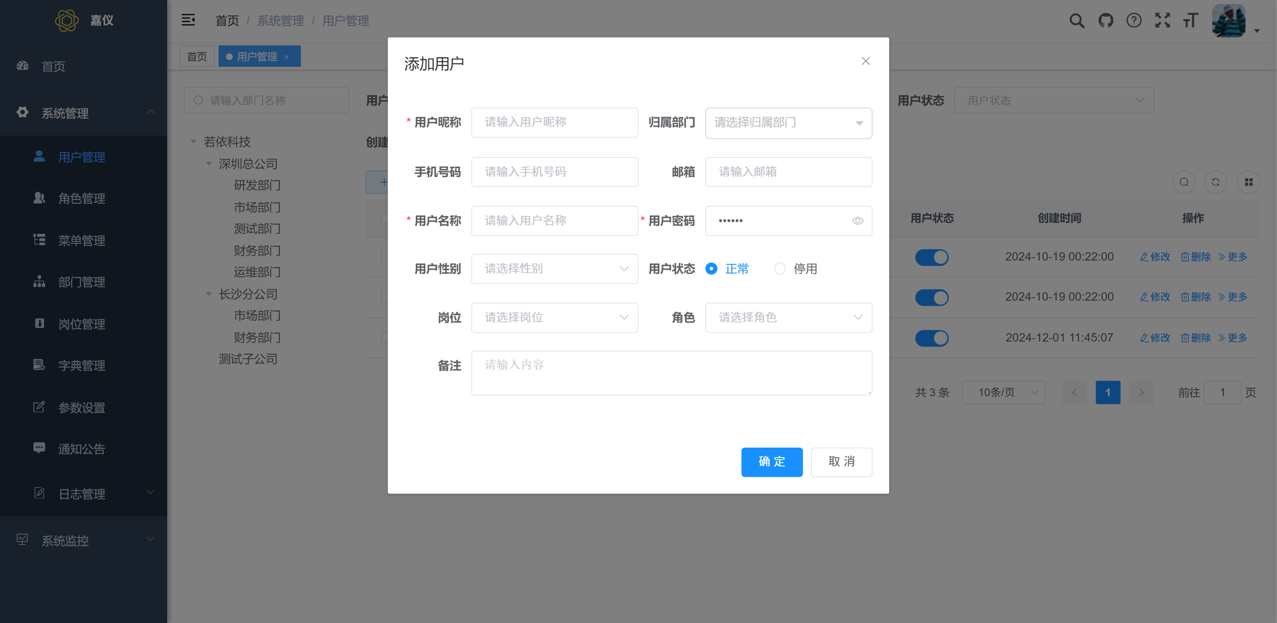Open the column display grid icon
The width and height of the screenshot is (1277, 623).
pos(1248,182)
